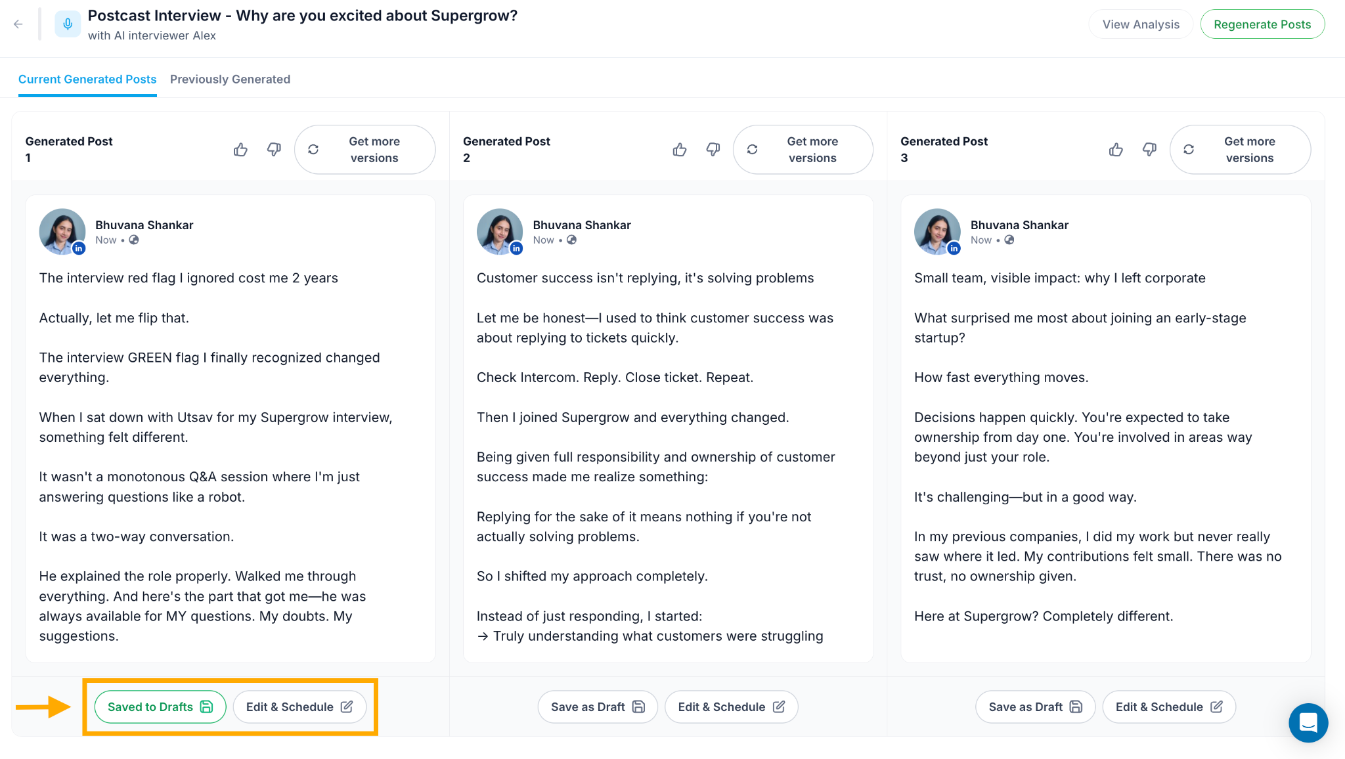Image resolution: width=1345 pixels, height=759 pixels.
Task: Click the microphone icon beside the title
Action: coord(68,24)
